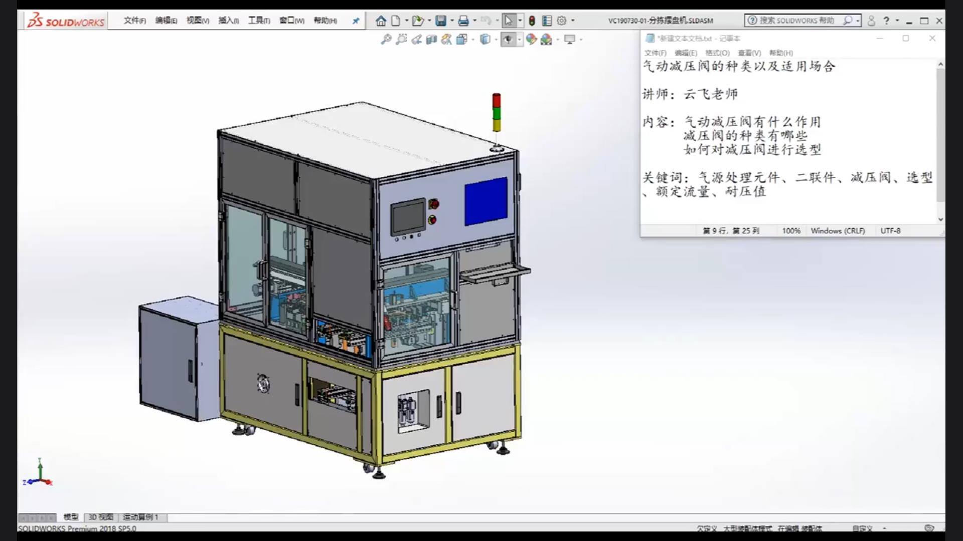Click the magnifier in help search
The width and height of the screenshot is (963, 541).
847,21
